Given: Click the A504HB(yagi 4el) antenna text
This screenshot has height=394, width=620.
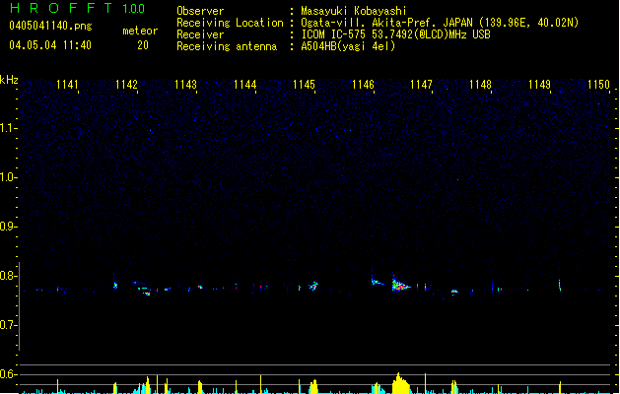Looking at the screenshot, I should point(348,46).
